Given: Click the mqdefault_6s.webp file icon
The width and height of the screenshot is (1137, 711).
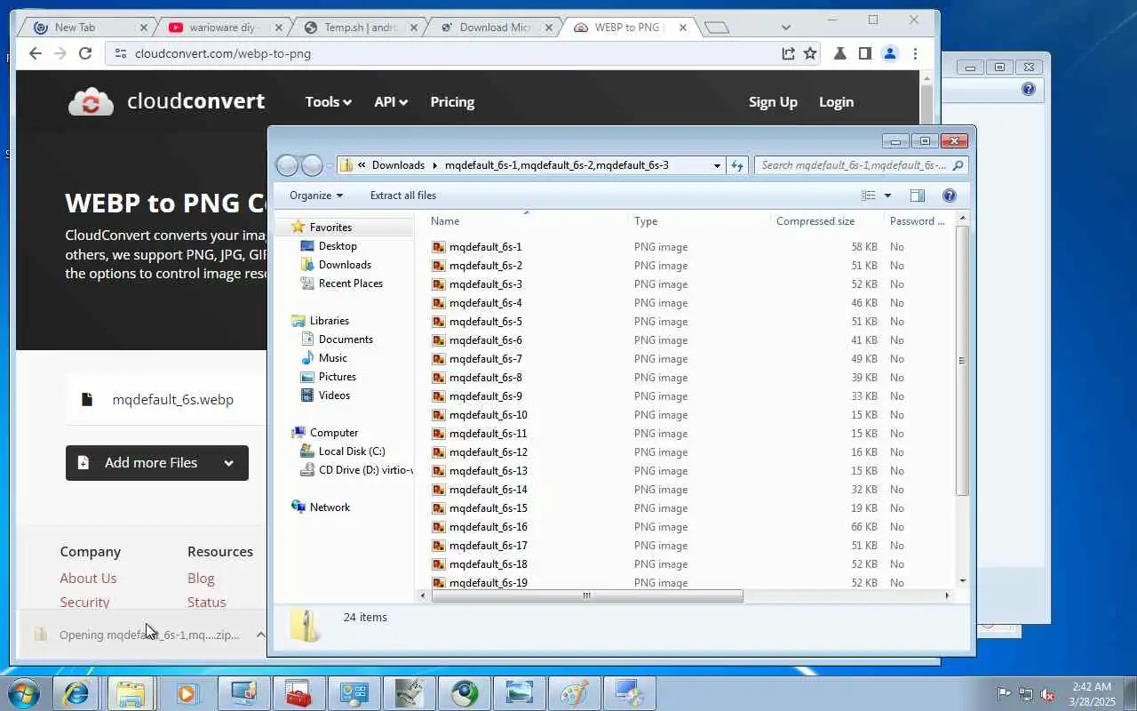Looking at the screenshot, I should 86,399.
